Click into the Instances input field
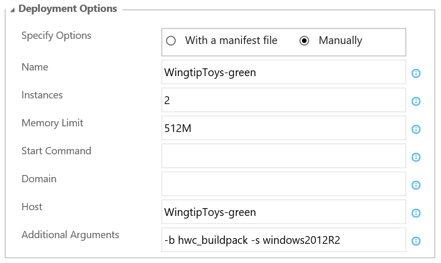 click(x=283, y=100)
